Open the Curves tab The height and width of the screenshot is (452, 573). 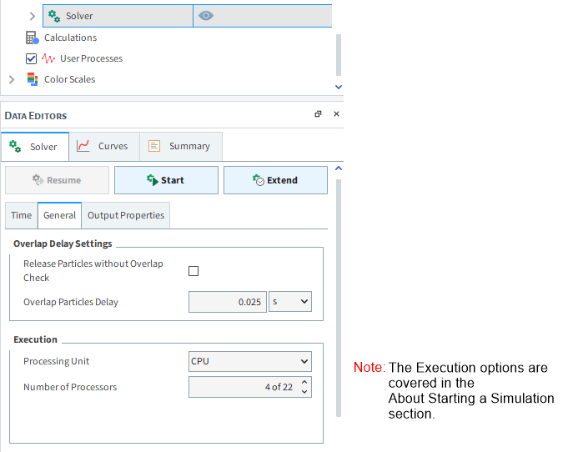point(104,146)
